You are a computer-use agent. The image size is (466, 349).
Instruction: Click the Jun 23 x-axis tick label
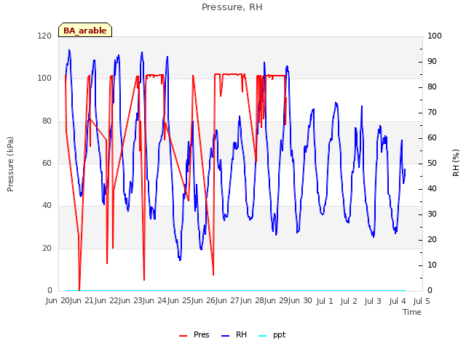coord(131,301)
